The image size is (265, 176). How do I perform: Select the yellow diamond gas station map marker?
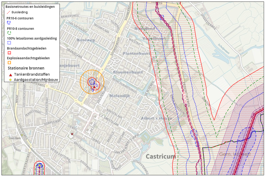pyautogui.click(x=40, y=166)
